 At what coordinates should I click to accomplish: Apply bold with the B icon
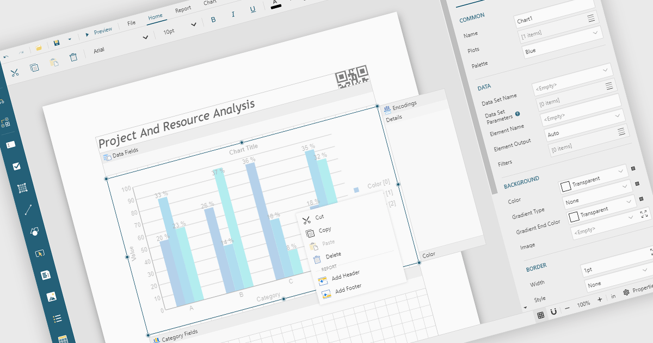coord(213,20)
